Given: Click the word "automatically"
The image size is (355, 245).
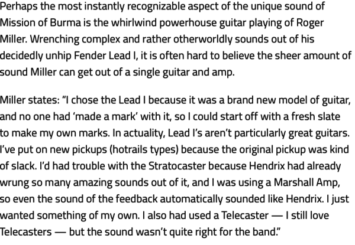Looking at the screenshot, I should (191, 200).
